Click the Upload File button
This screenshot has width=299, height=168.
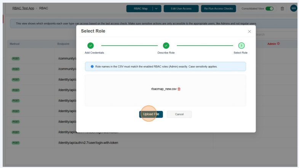tap(151, 114)
